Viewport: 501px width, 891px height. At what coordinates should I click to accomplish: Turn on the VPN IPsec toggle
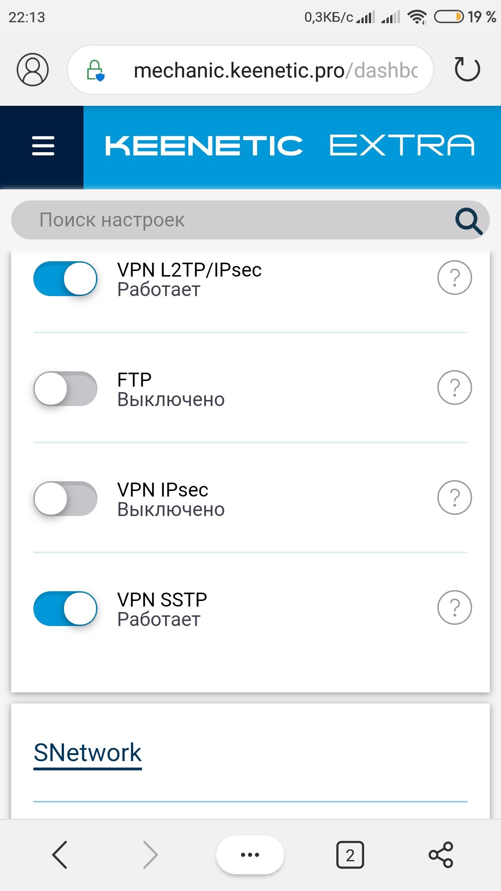65,498
